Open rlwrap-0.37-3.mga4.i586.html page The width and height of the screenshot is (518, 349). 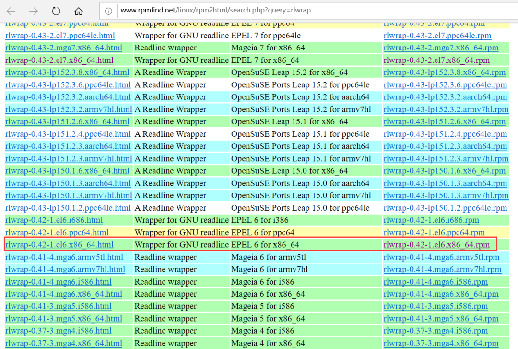[58, 331]
